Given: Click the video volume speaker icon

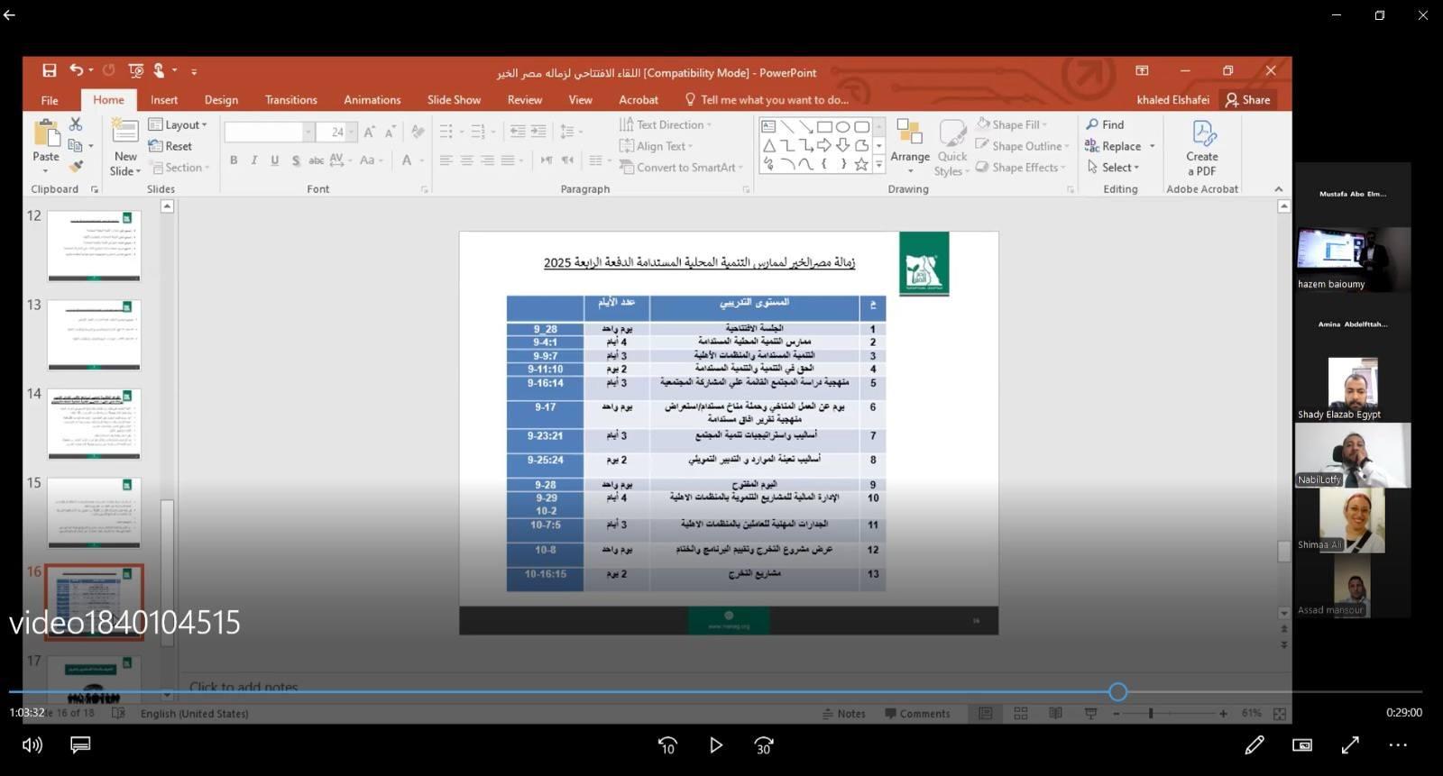Looking at the screenshot, I should 32,745.
